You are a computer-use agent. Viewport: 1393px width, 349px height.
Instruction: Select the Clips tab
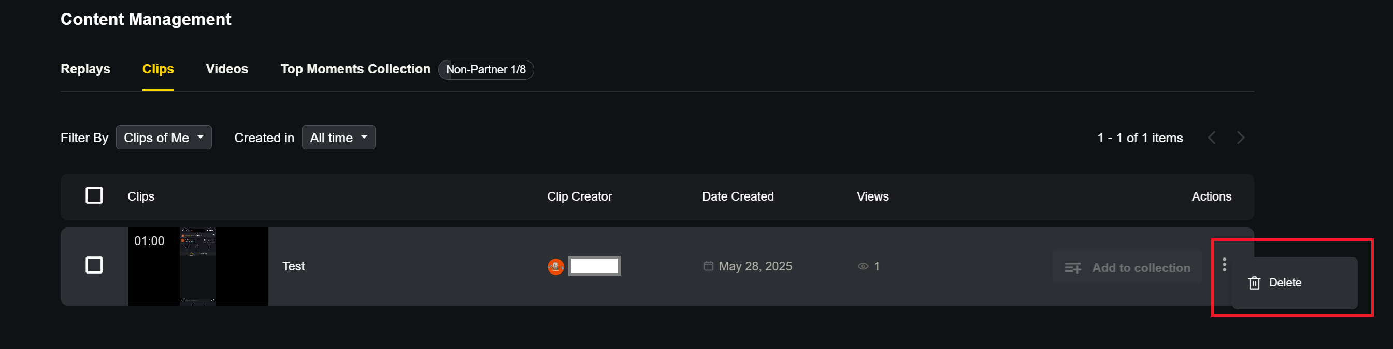point(158,69)
